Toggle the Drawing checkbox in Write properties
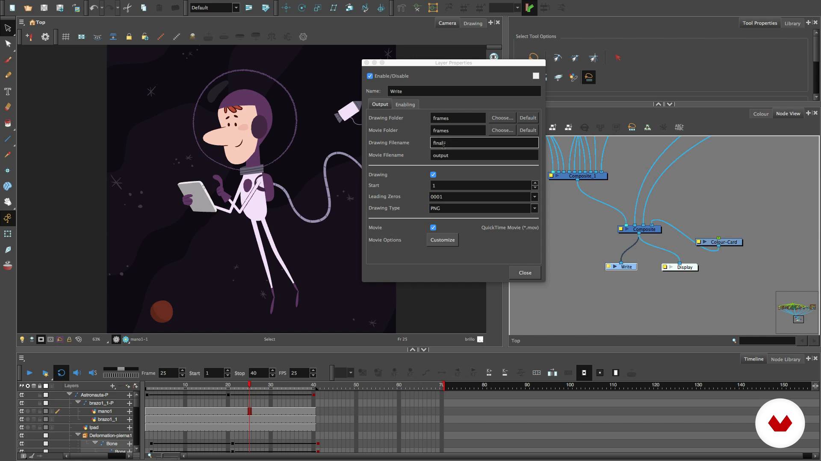Viewport: 821px width, 461px height. [x=433, y=175]
